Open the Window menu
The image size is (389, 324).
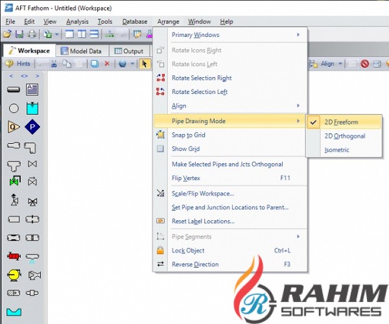[x=199, y=21]
